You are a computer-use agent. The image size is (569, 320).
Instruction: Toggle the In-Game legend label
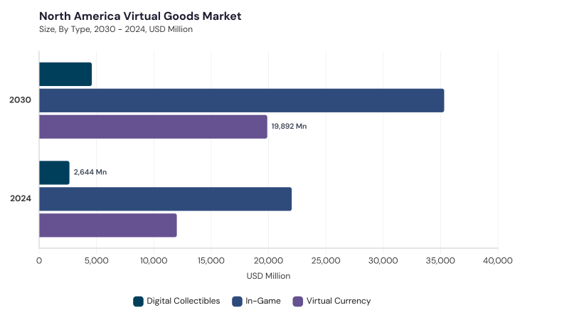[263, 301]
